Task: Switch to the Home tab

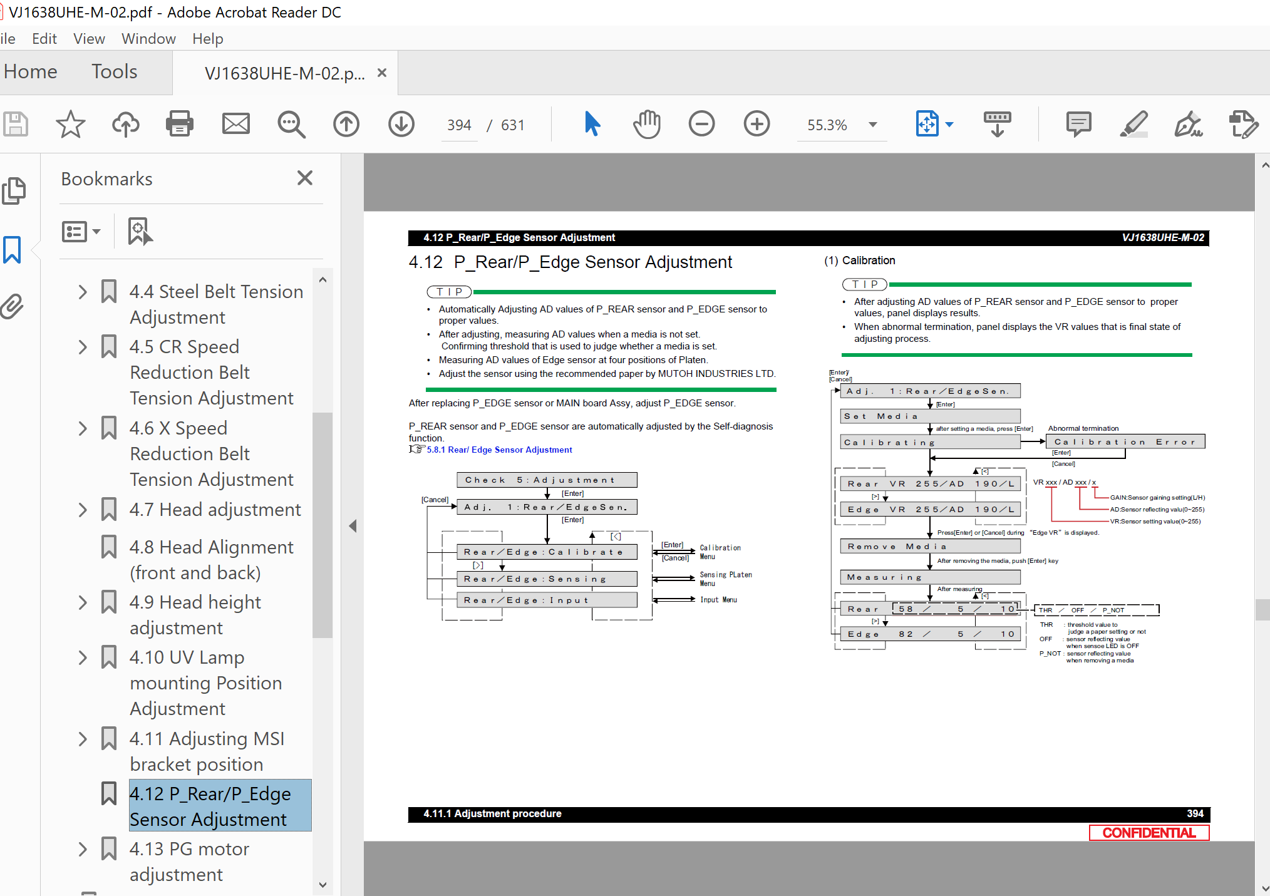Action: point(31,71)
